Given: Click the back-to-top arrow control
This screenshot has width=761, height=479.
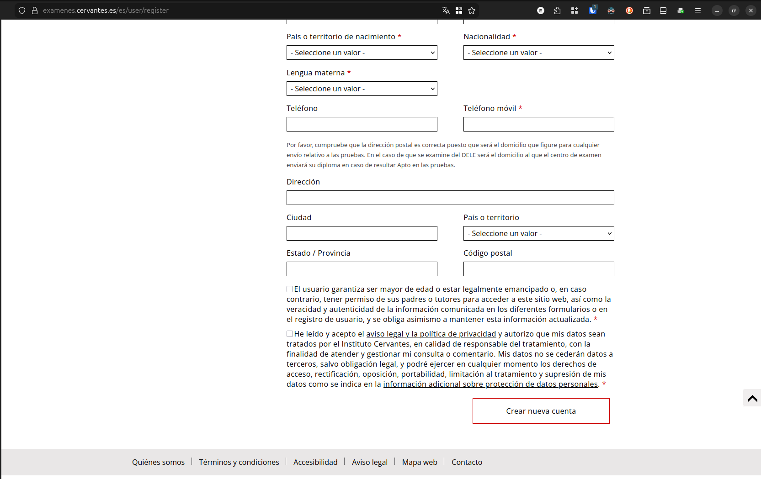Looking at the screenshot, I should (x=752, y=398).
